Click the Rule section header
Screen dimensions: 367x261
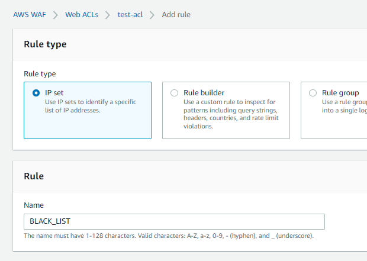(34, 176)
